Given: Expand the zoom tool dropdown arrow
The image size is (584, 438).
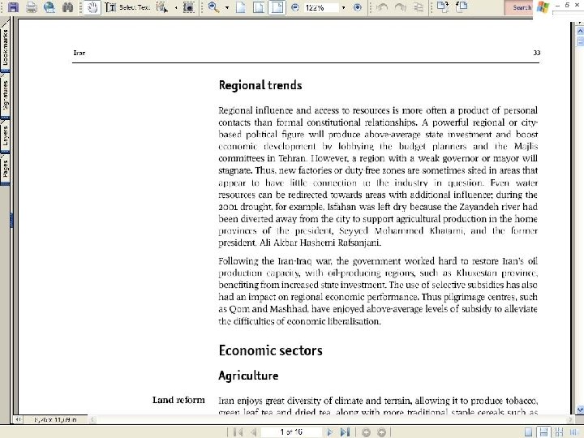Looking at the screenshot, I should [x=227, y=7].
